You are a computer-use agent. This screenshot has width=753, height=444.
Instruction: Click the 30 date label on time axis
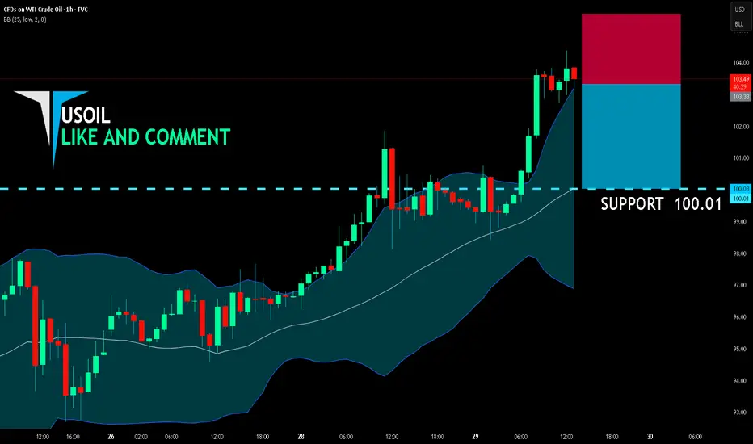pyautogui.click(x=650, y=437)
